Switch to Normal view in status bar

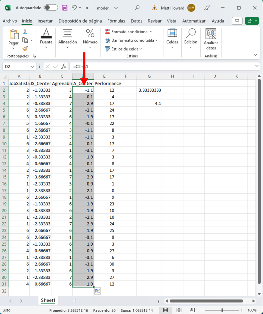click(x=165, y=310)
